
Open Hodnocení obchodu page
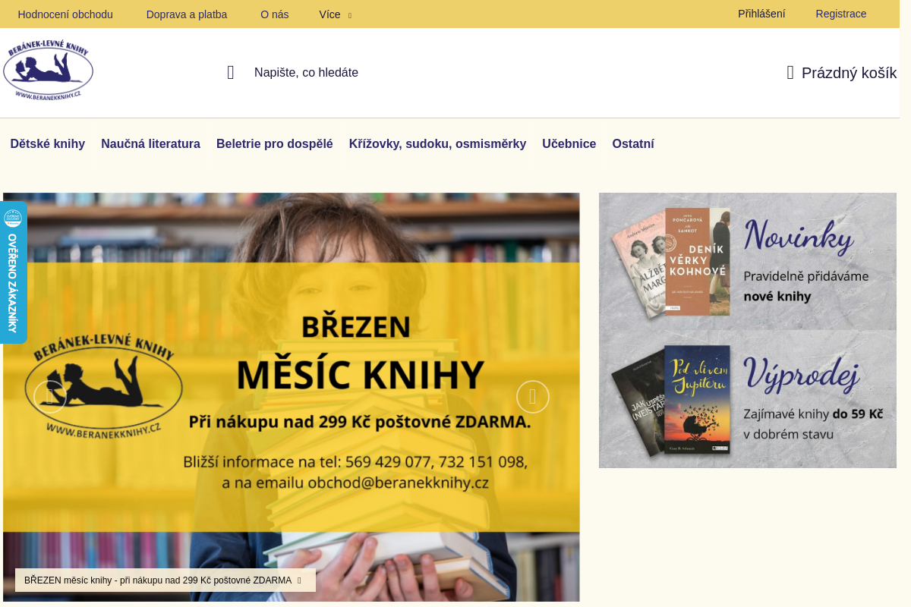click(65, 14)
